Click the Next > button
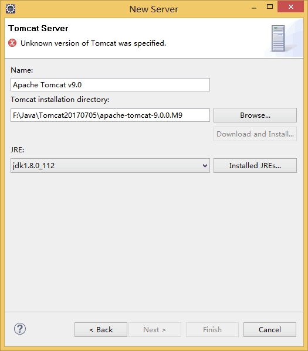Screen dimensions: 308x351 [155, 329]
